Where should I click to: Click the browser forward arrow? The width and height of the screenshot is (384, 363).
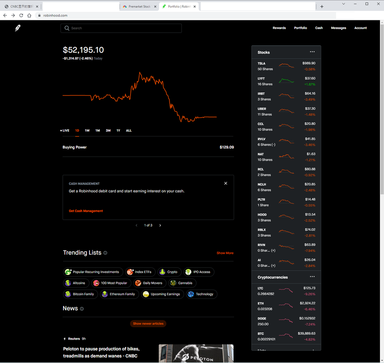pyautogui.click(x=13, y=15)
